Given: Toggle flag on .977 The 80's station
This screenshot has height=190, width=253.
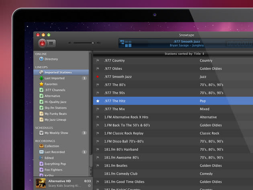Looking at the screenshot, I should (x=98, y=85).
